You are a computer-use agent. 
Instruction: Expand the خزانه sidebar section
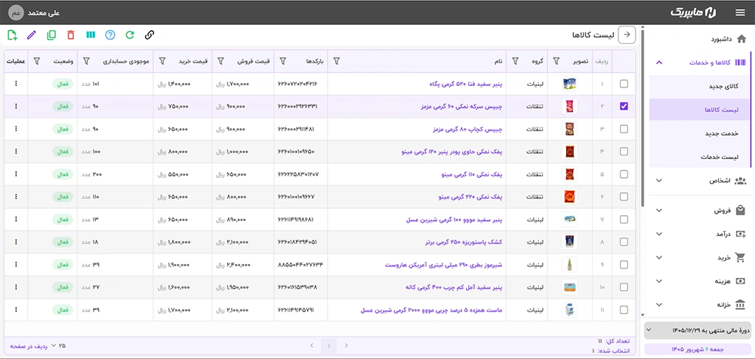click(x=660, y=305)
